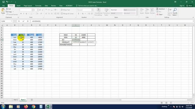The height and width of the screenshot is (109, 195).
Task: Click the Find & Select magnifier icon
Action: coord(175,10)
